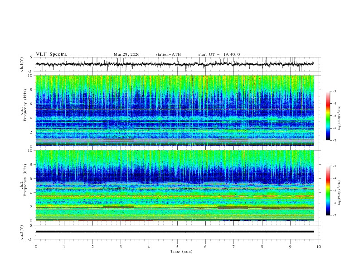
Task: Click the ch.1 voltage waveform trace
Action: tap(175, 64)
